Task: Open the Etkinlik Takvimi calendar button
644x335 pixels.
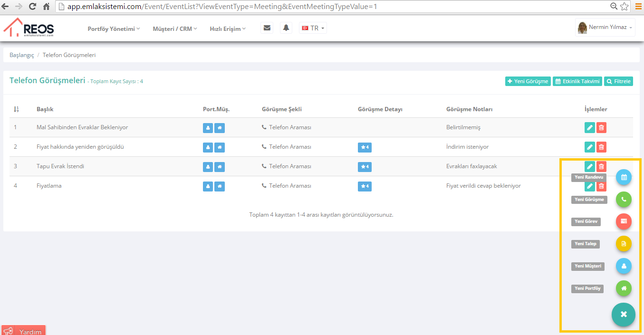Action: (577, 81)
